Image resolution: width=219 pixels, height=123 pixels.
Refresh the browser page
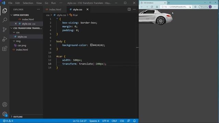tap(152, 7)
